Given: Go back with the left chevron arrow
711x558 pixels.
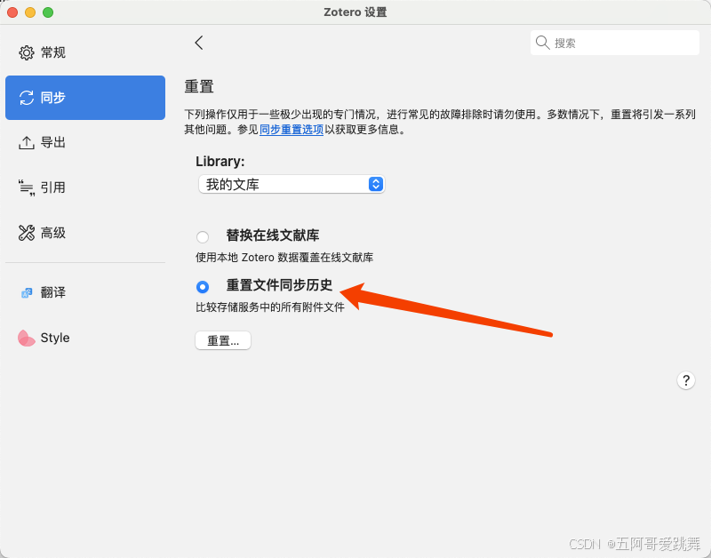Looking at the screenshot, I should point(198,43).
